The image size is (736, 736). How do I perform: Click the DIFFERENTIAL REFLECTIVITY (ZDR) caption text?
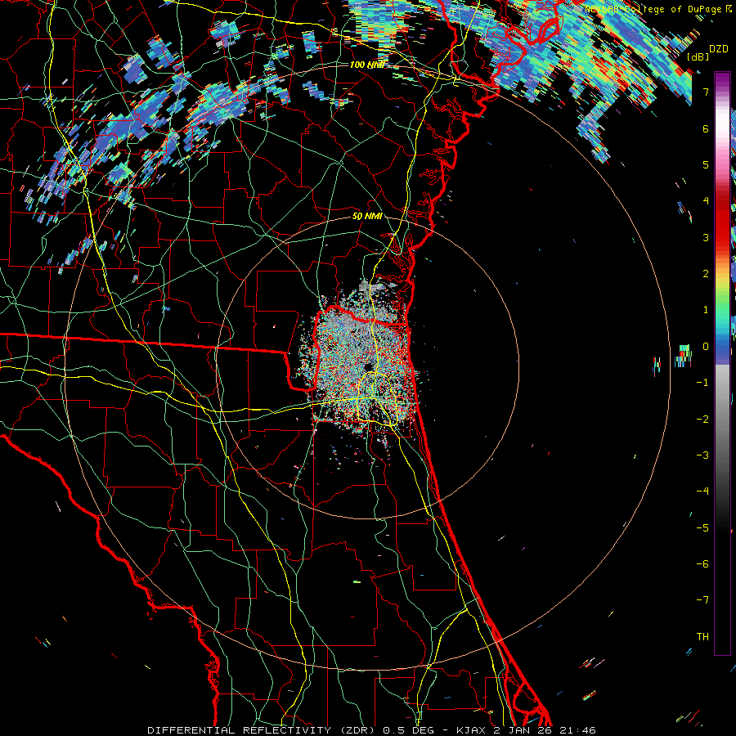[263, 730]
